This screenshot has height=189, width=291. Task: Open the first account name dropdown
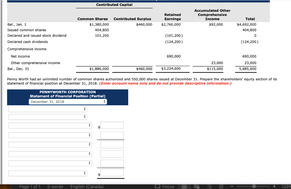(x=47, y=109)
